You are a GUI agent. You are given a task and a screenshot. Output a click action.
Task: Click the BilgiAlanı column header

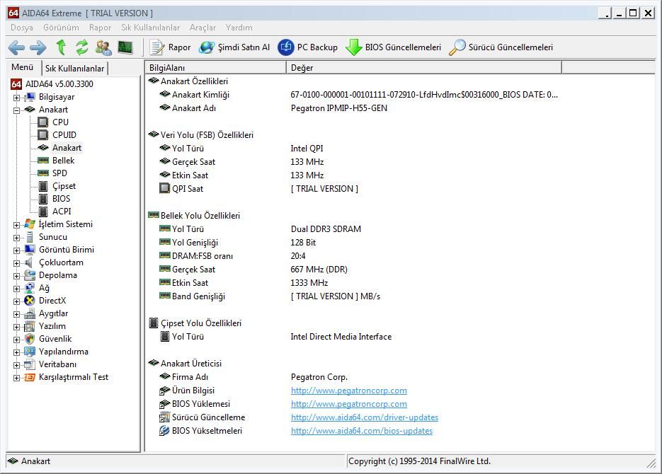point(216,67)
